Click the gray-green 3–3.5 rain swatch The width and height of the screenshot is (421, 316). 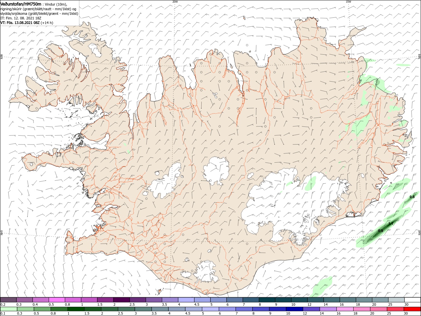[143, 309]
